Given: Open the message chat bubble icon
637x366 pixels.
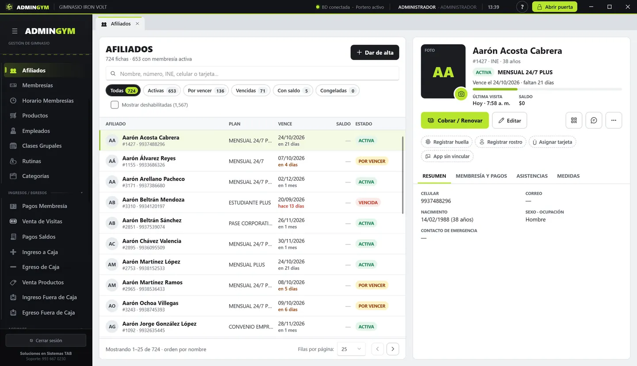Looking at the screenshot, I should click(x=594, y=120).
